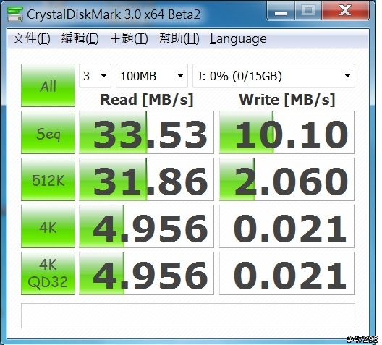382x345 pixels.
Task: Start the 4K QD32 benchmark test
Action: point(48,273)
